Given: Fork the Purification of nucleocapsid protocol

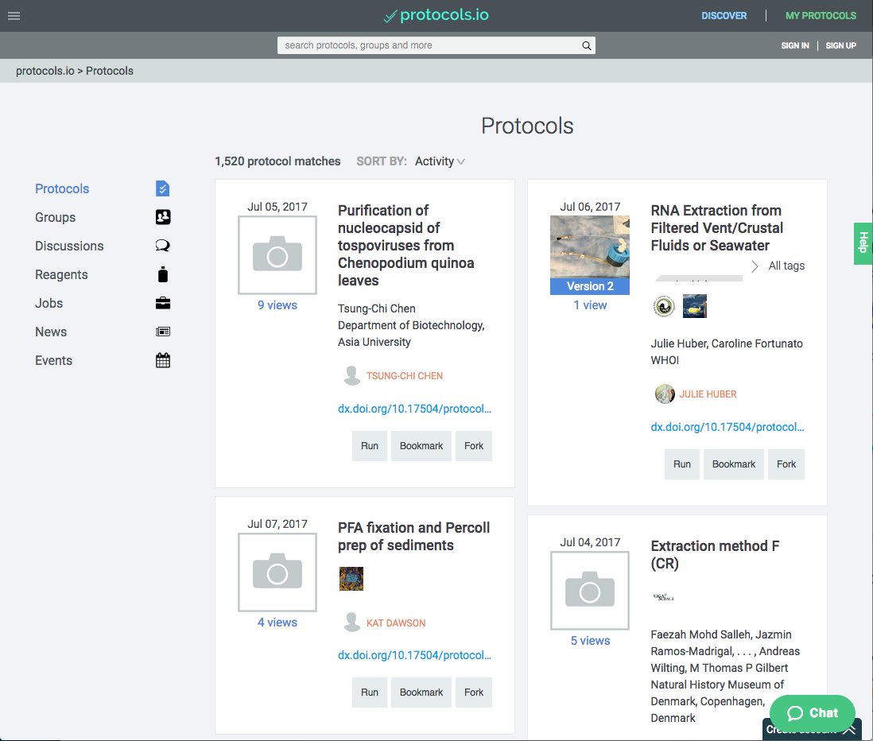Looking at the screenshot, I should tap(474, 446).
